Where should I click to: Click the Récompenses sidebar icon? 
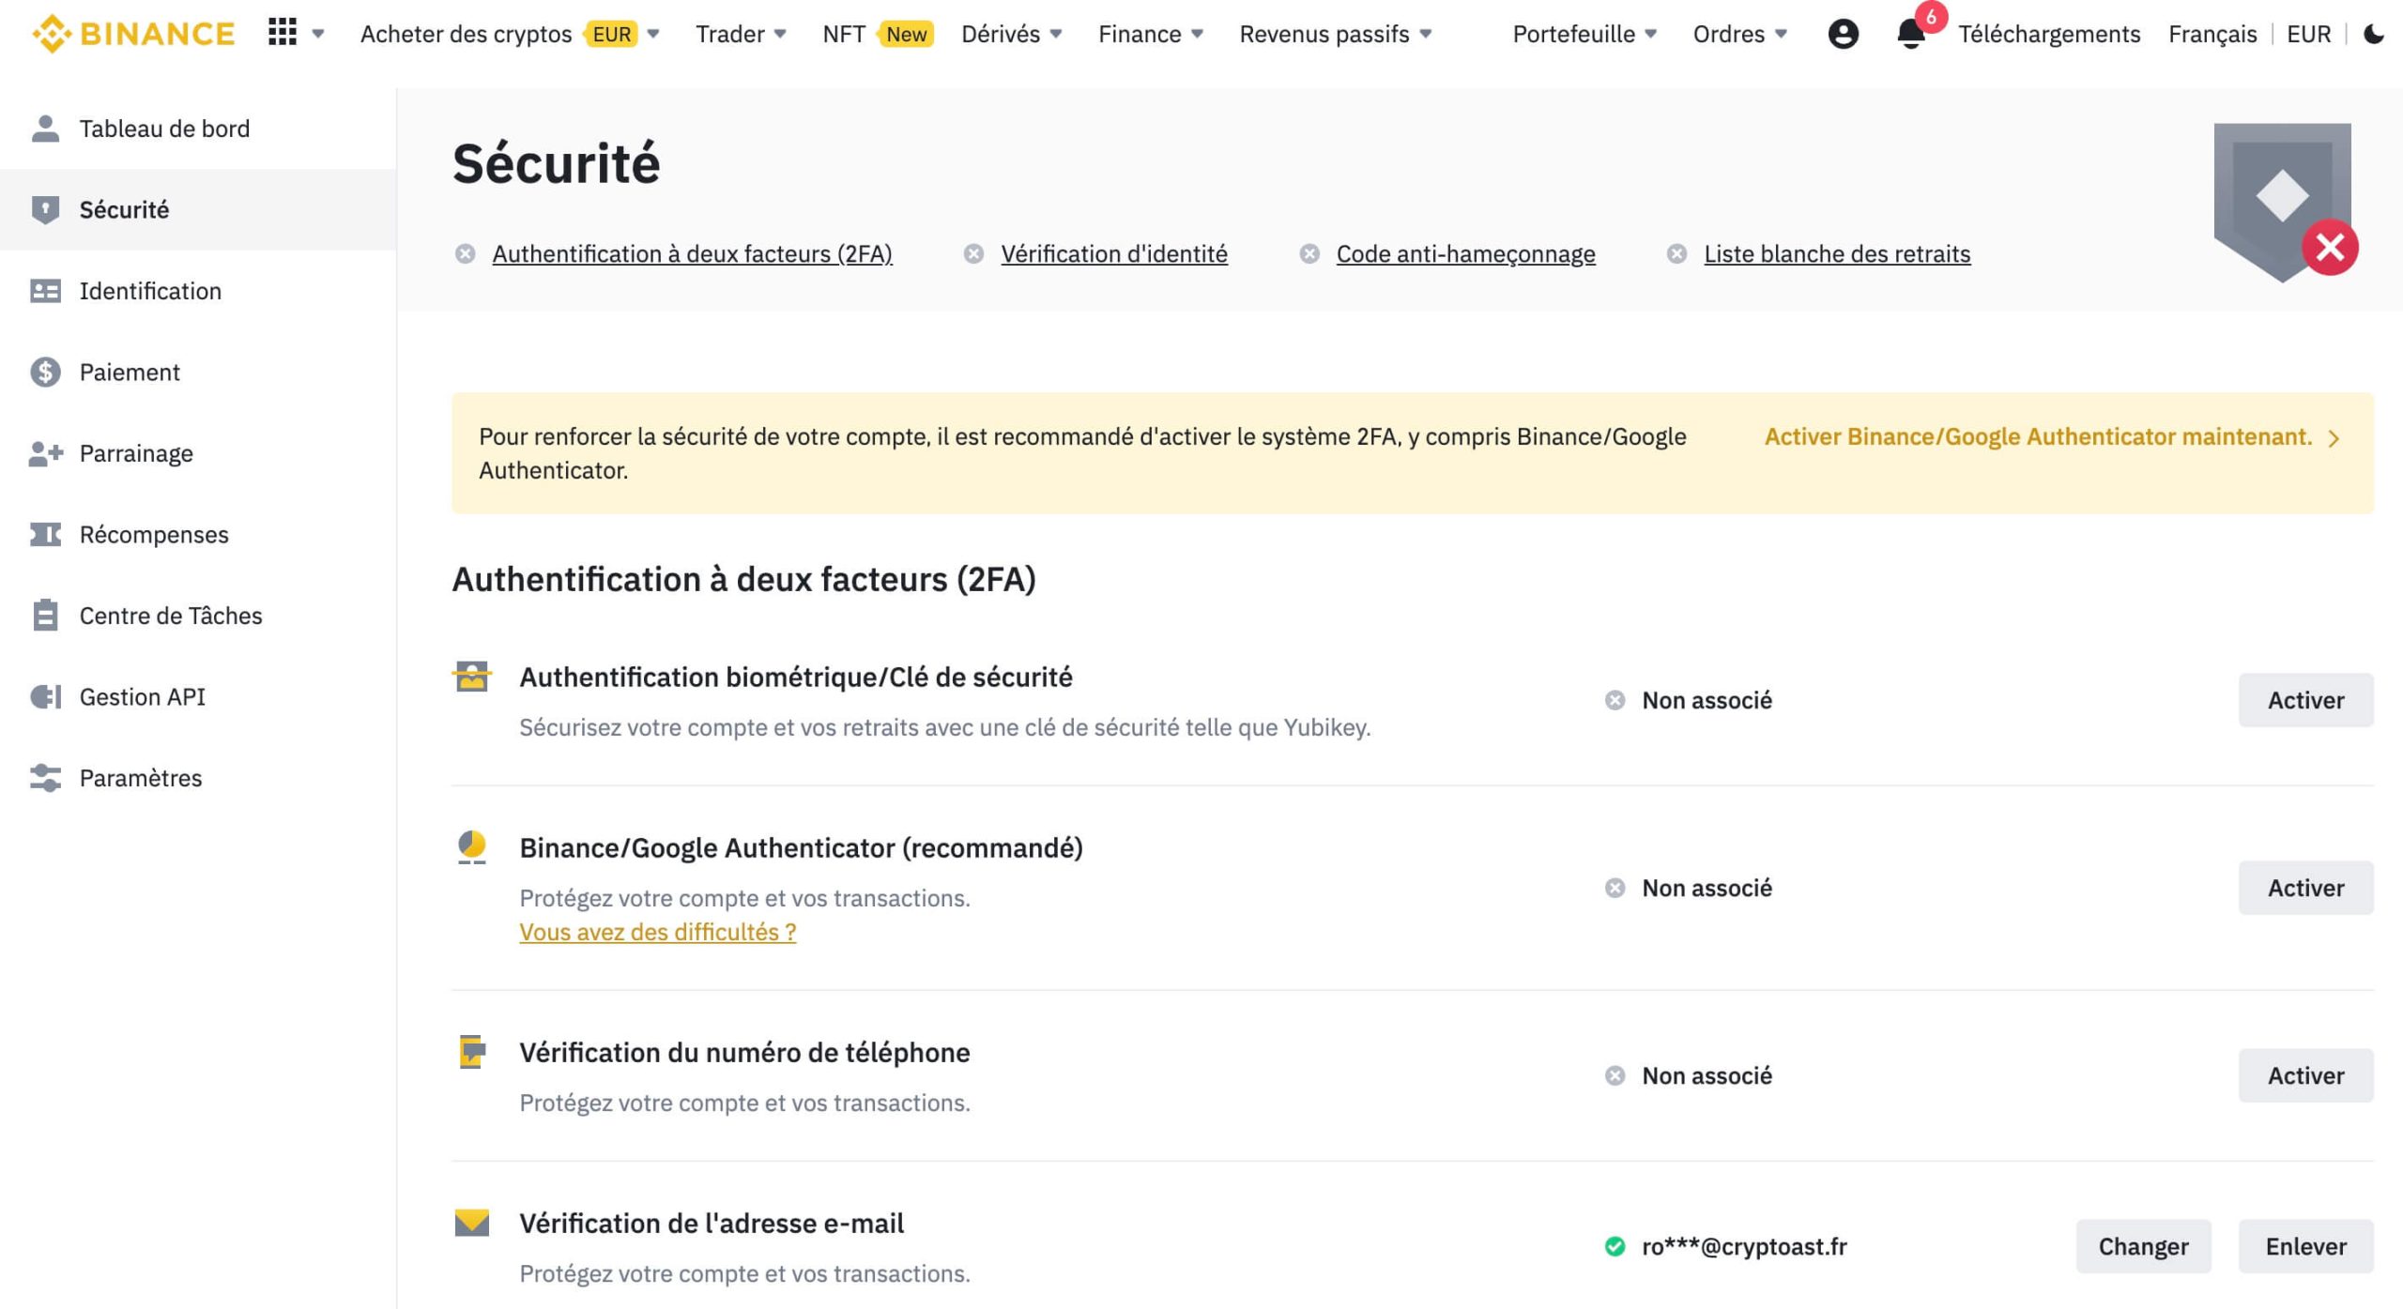click(44, 534)
